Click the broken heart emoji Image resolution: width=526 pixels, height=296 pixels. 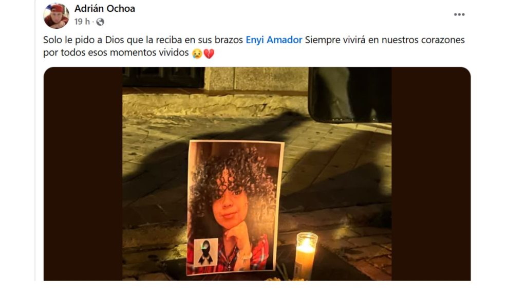[x=209, y=53]
